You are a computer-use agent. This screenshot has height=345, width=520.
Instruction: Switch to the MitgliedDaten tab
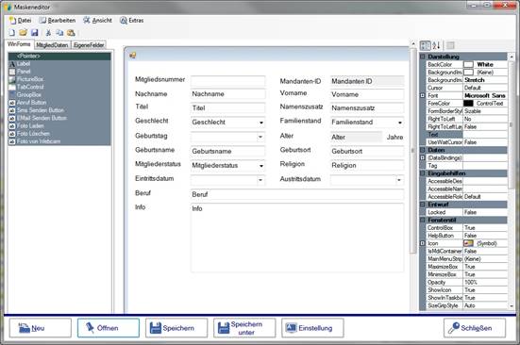coord(52,45)
